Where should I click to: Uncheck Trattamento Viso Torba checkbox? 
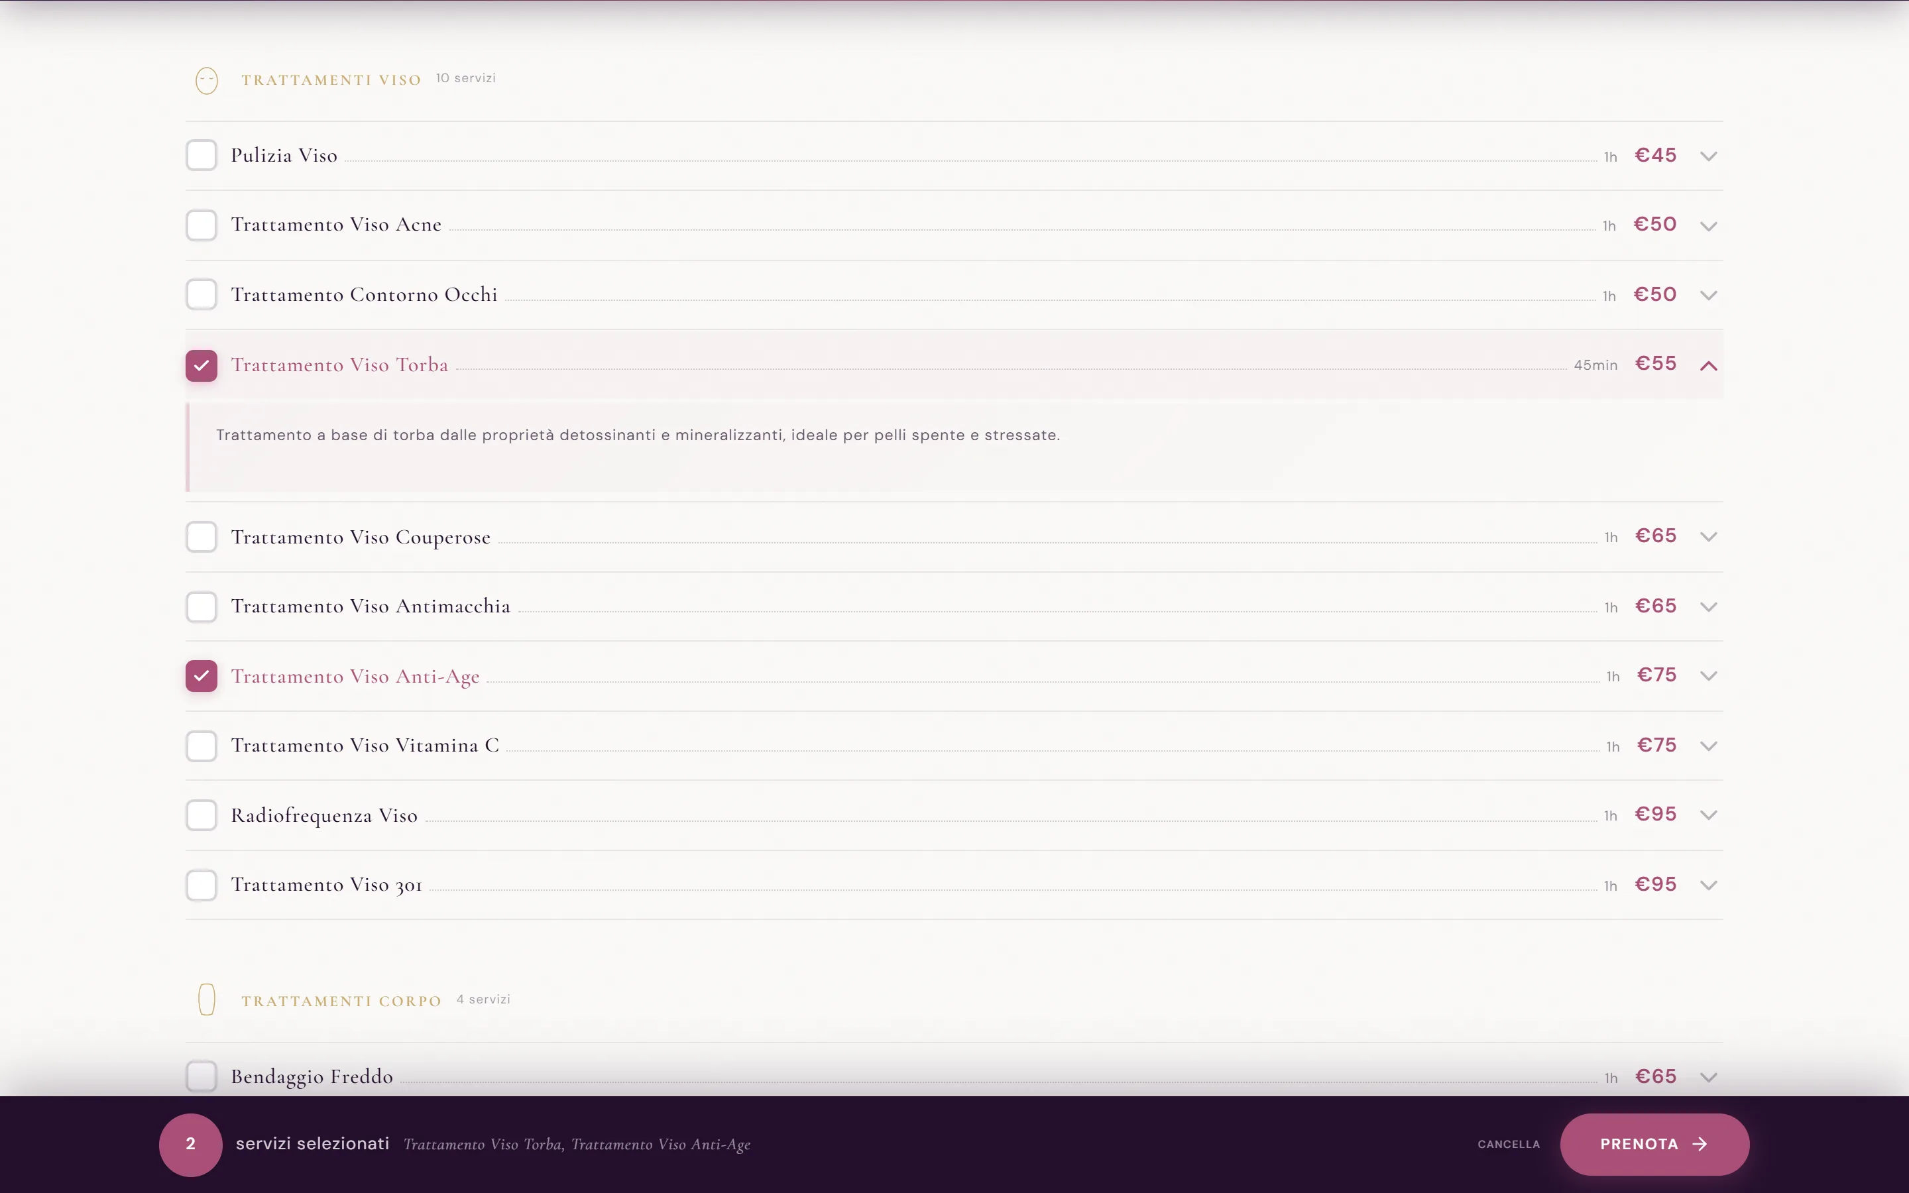(201, 365)
